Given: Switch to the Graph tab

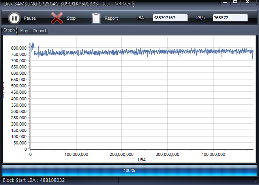Looking at the screenshot, I should (9, 30).
